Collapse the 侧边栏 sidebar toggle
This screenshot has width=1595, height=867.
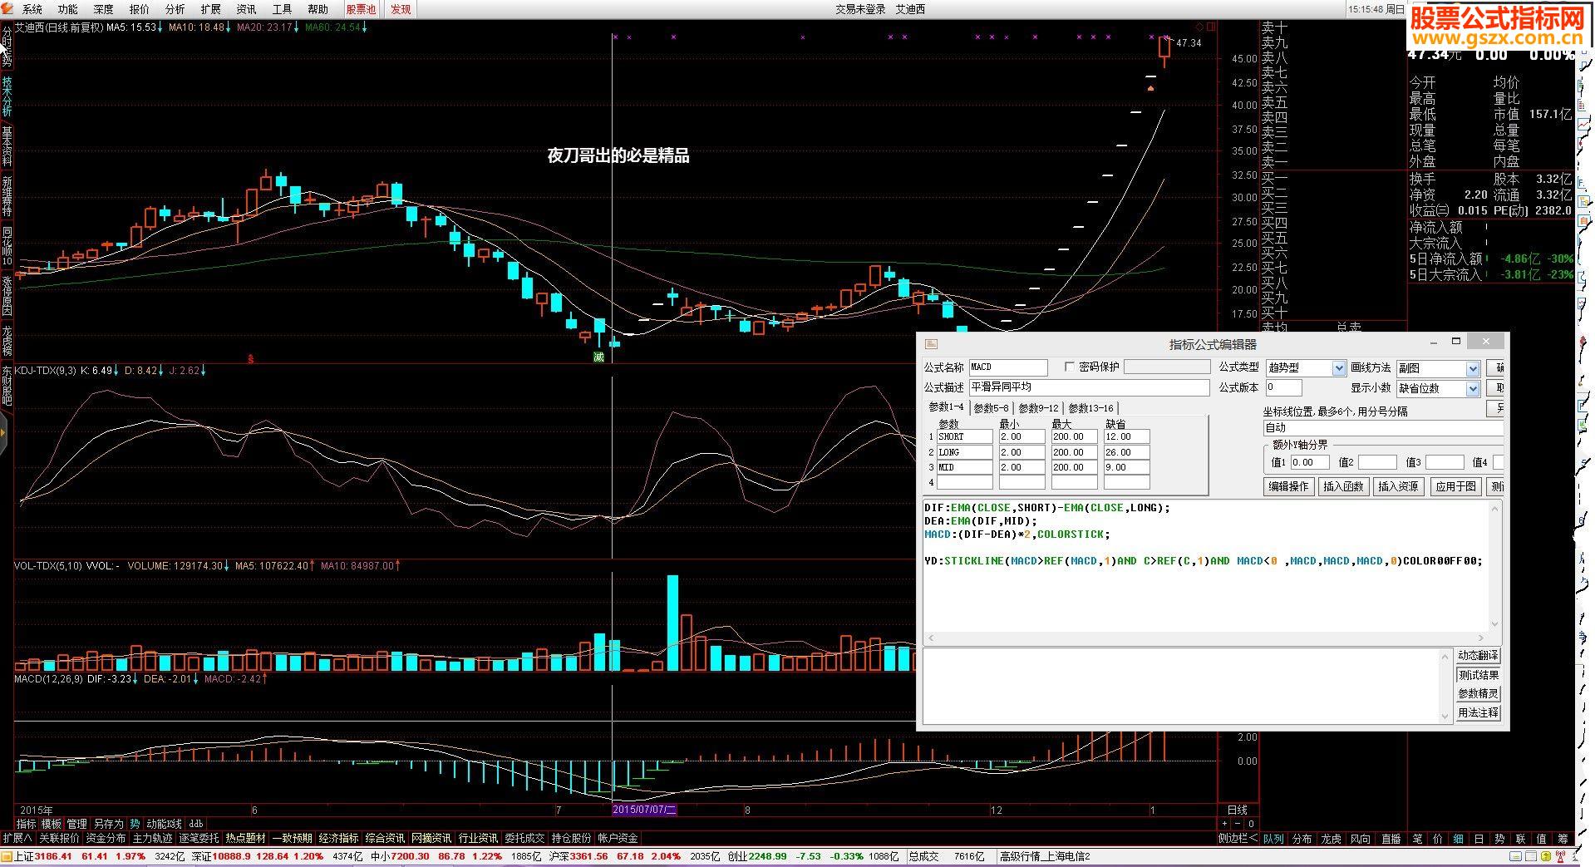(x=1238, y=839)
